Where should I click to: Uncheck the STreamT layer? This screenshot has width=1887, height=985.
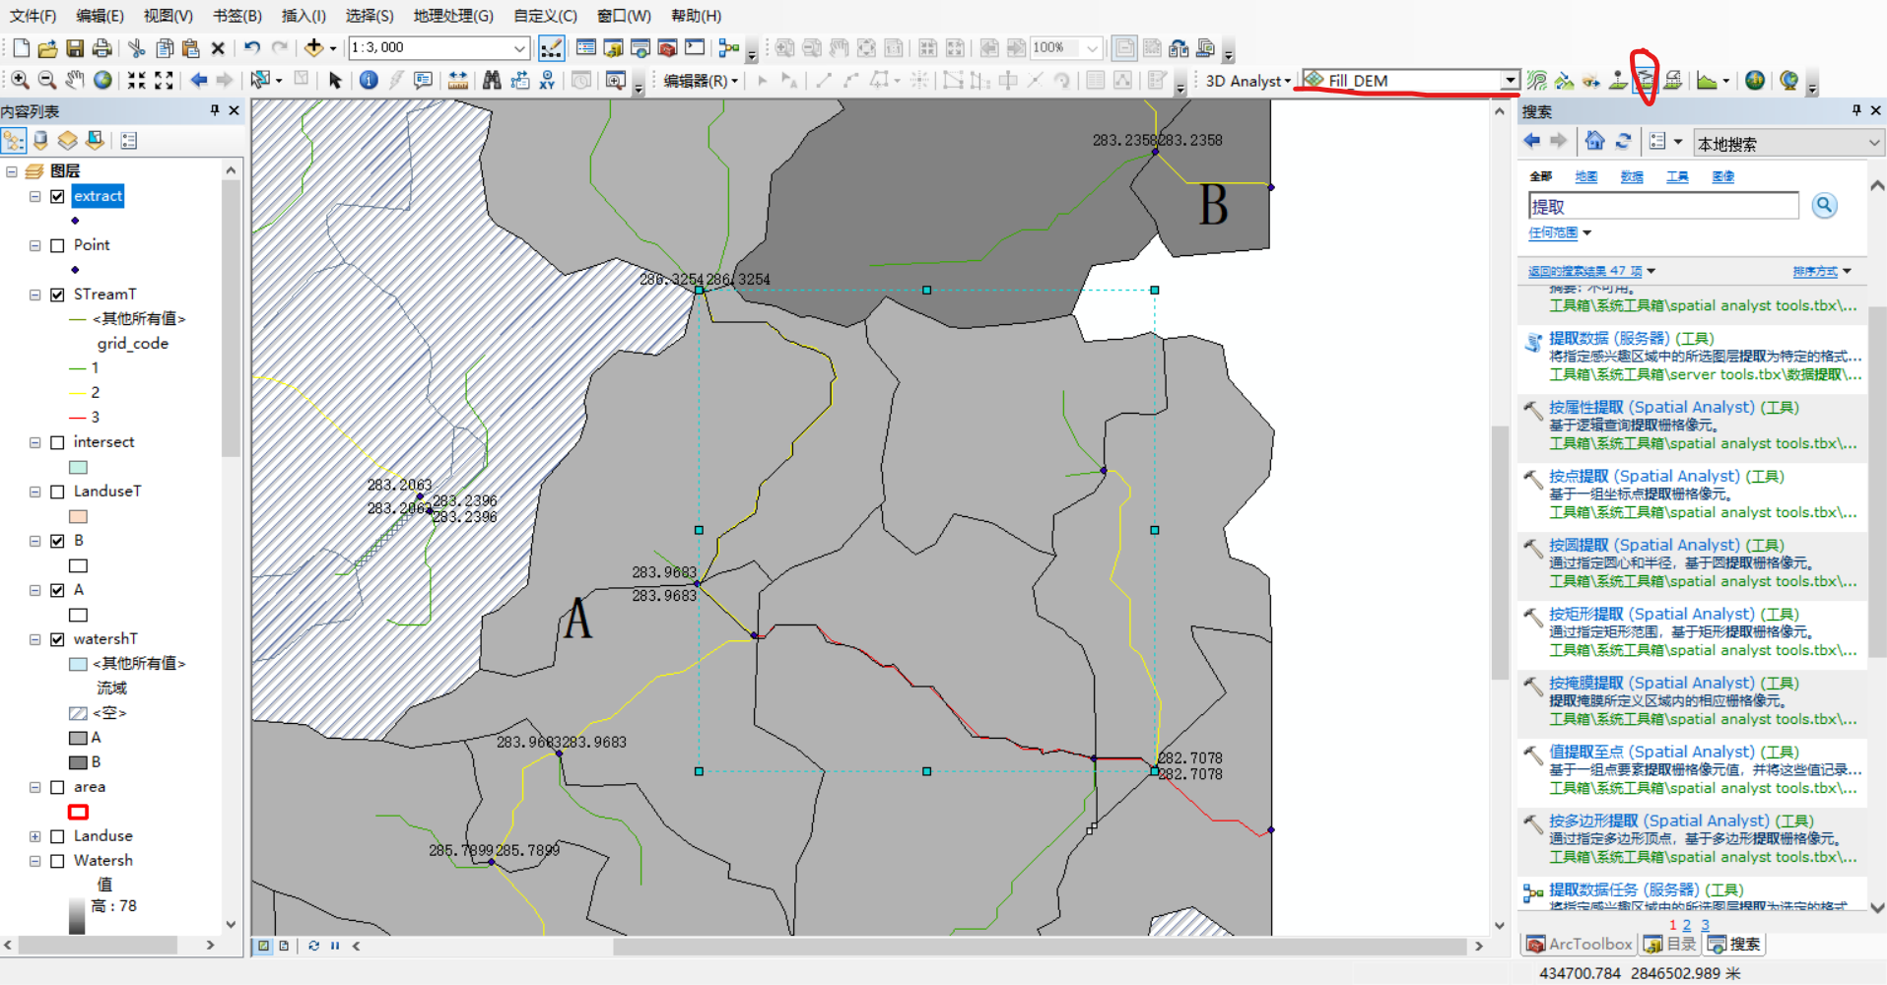click(57, 295)
